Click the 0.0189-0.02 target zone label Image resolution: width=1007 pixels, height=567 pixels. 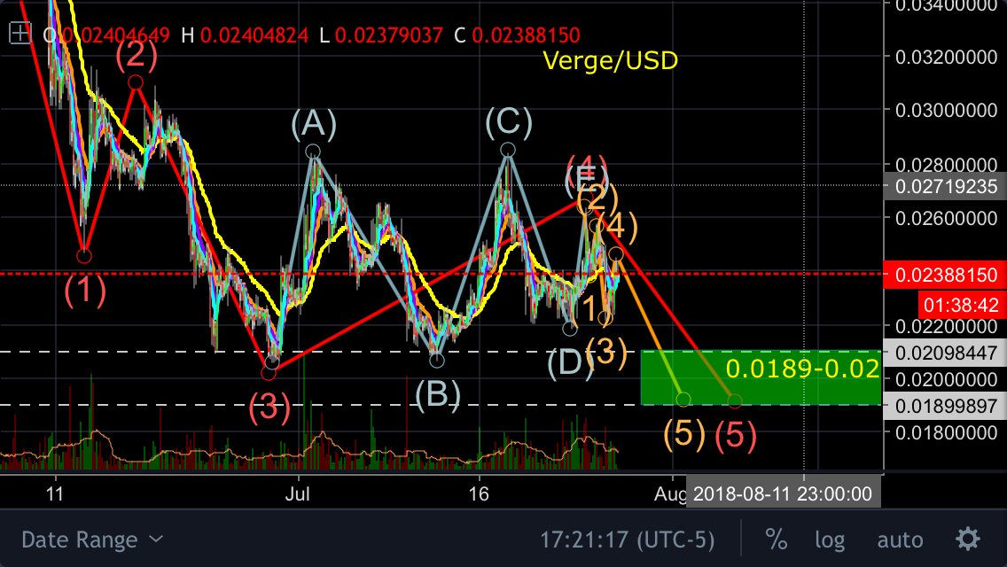tap(802, 369)
